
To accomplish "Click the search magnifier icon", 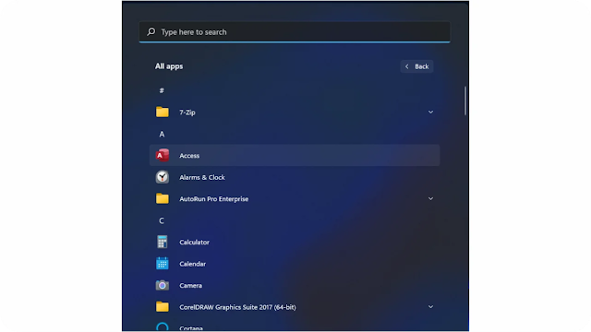I will click(x=151, y=31).
